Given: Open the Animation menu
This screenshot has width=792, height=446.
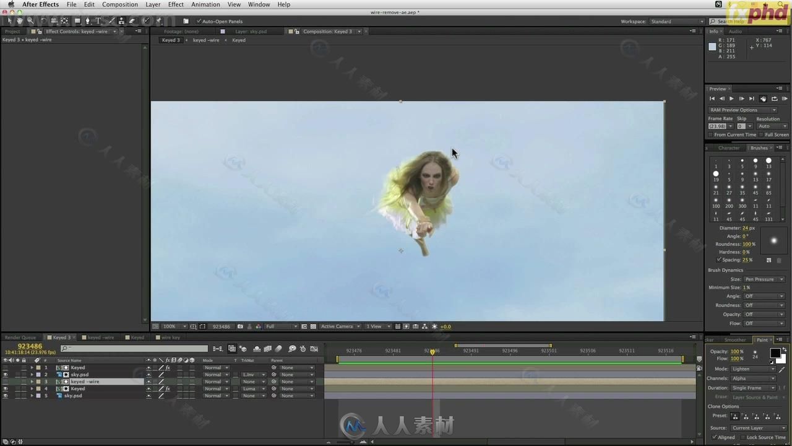Looking at the screenshot, I should (x=205, y=4).
